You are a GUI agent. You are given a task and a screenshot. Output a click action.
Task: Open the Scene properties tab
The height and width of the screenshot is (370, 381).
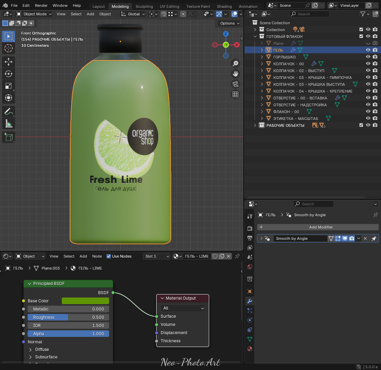tap(249, 257)
